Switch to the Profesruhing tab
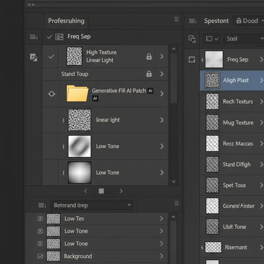The height and width of the screenshot is (264, 264). click(x=66, y=21)
